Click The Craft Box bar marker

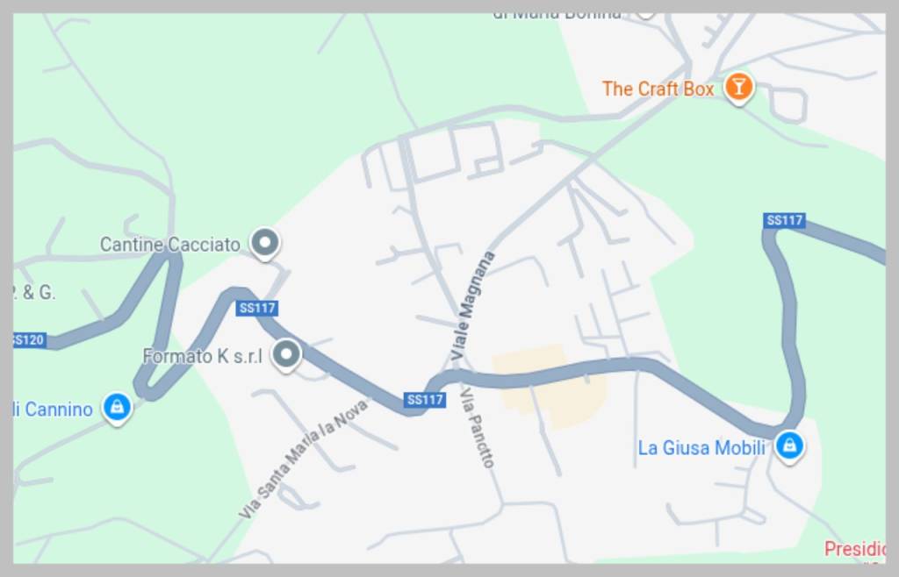coord(738,88)
